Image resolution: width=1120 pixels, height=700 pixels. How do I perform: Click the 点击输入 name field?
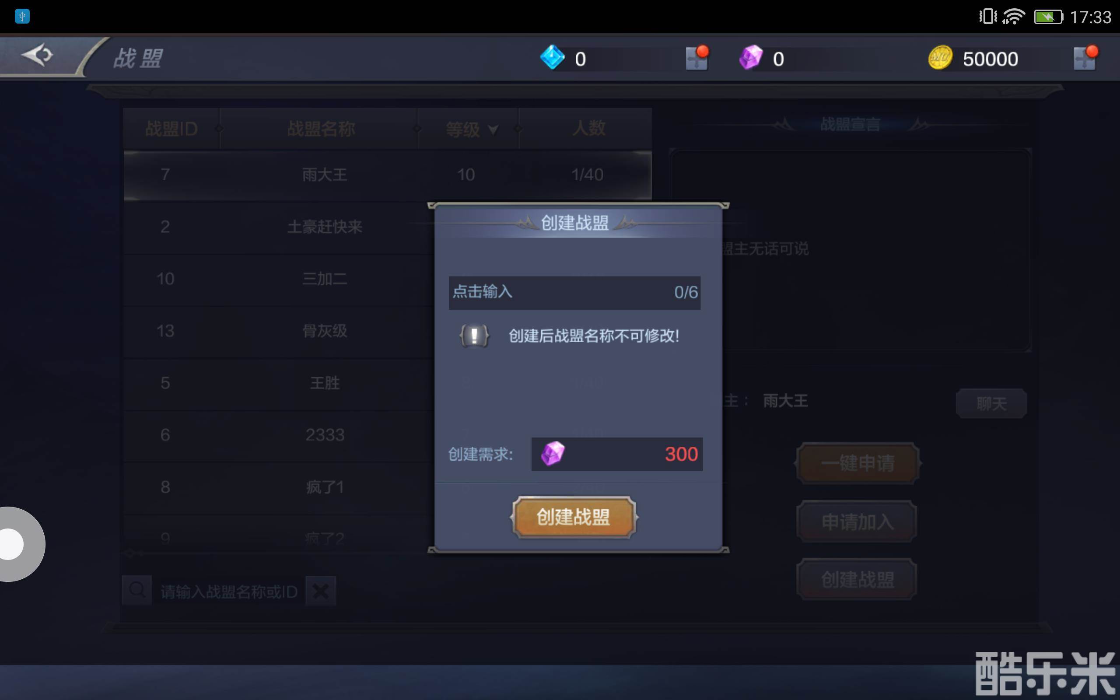[574, 292]
